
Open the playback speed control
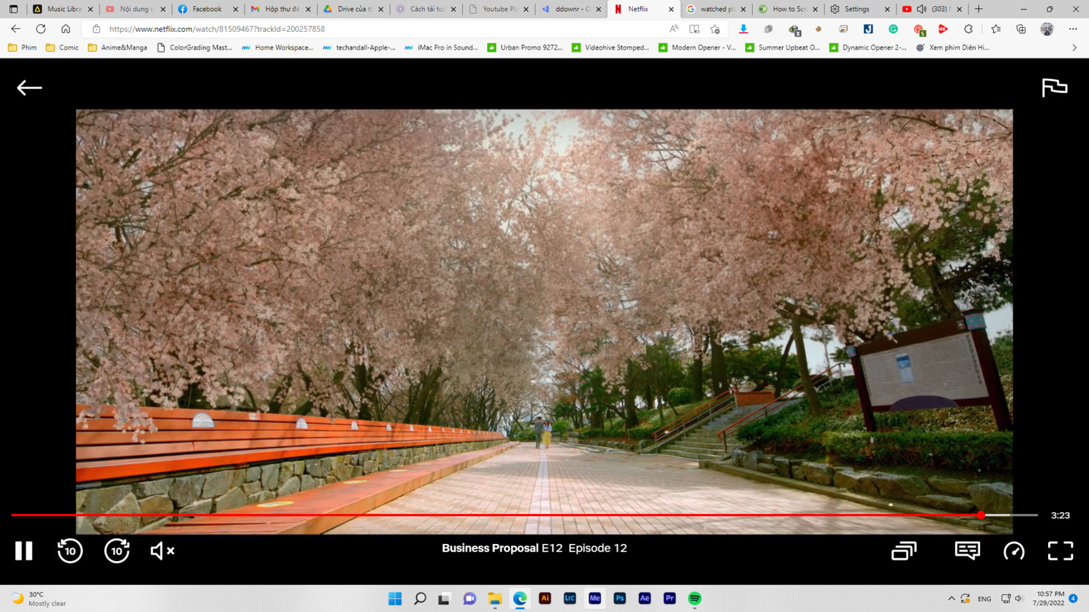1013,551
